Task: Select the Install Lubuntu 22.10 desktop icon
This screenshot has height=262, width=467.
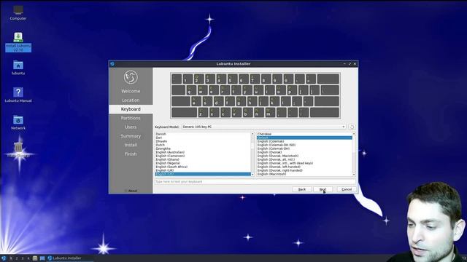Action: point(18,42)
